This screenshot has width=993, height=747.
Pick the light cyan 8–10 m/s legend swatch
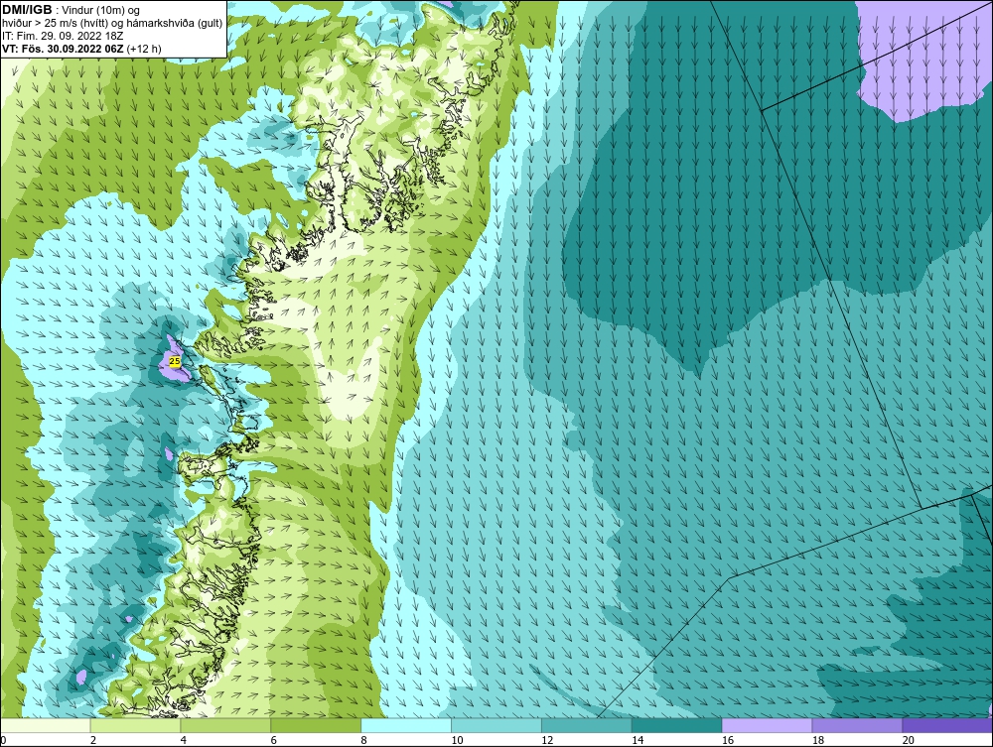[406, 725]
